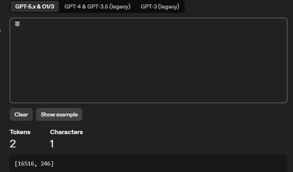293x172 pixels.
Task: Open the GPT-3 (legacy) tab
Action: point(160,6)
